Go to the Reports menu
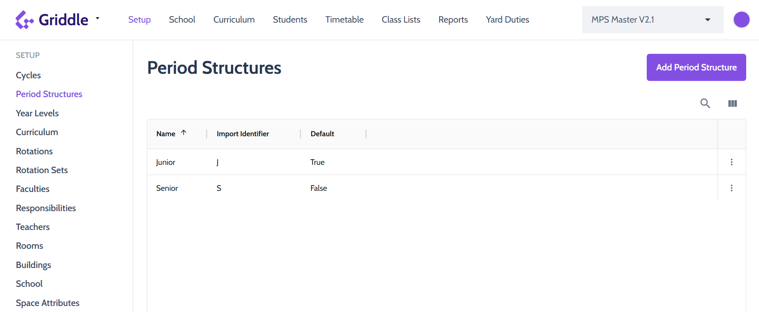Screen dimensions: 759x312 click(x=453, y=20)
